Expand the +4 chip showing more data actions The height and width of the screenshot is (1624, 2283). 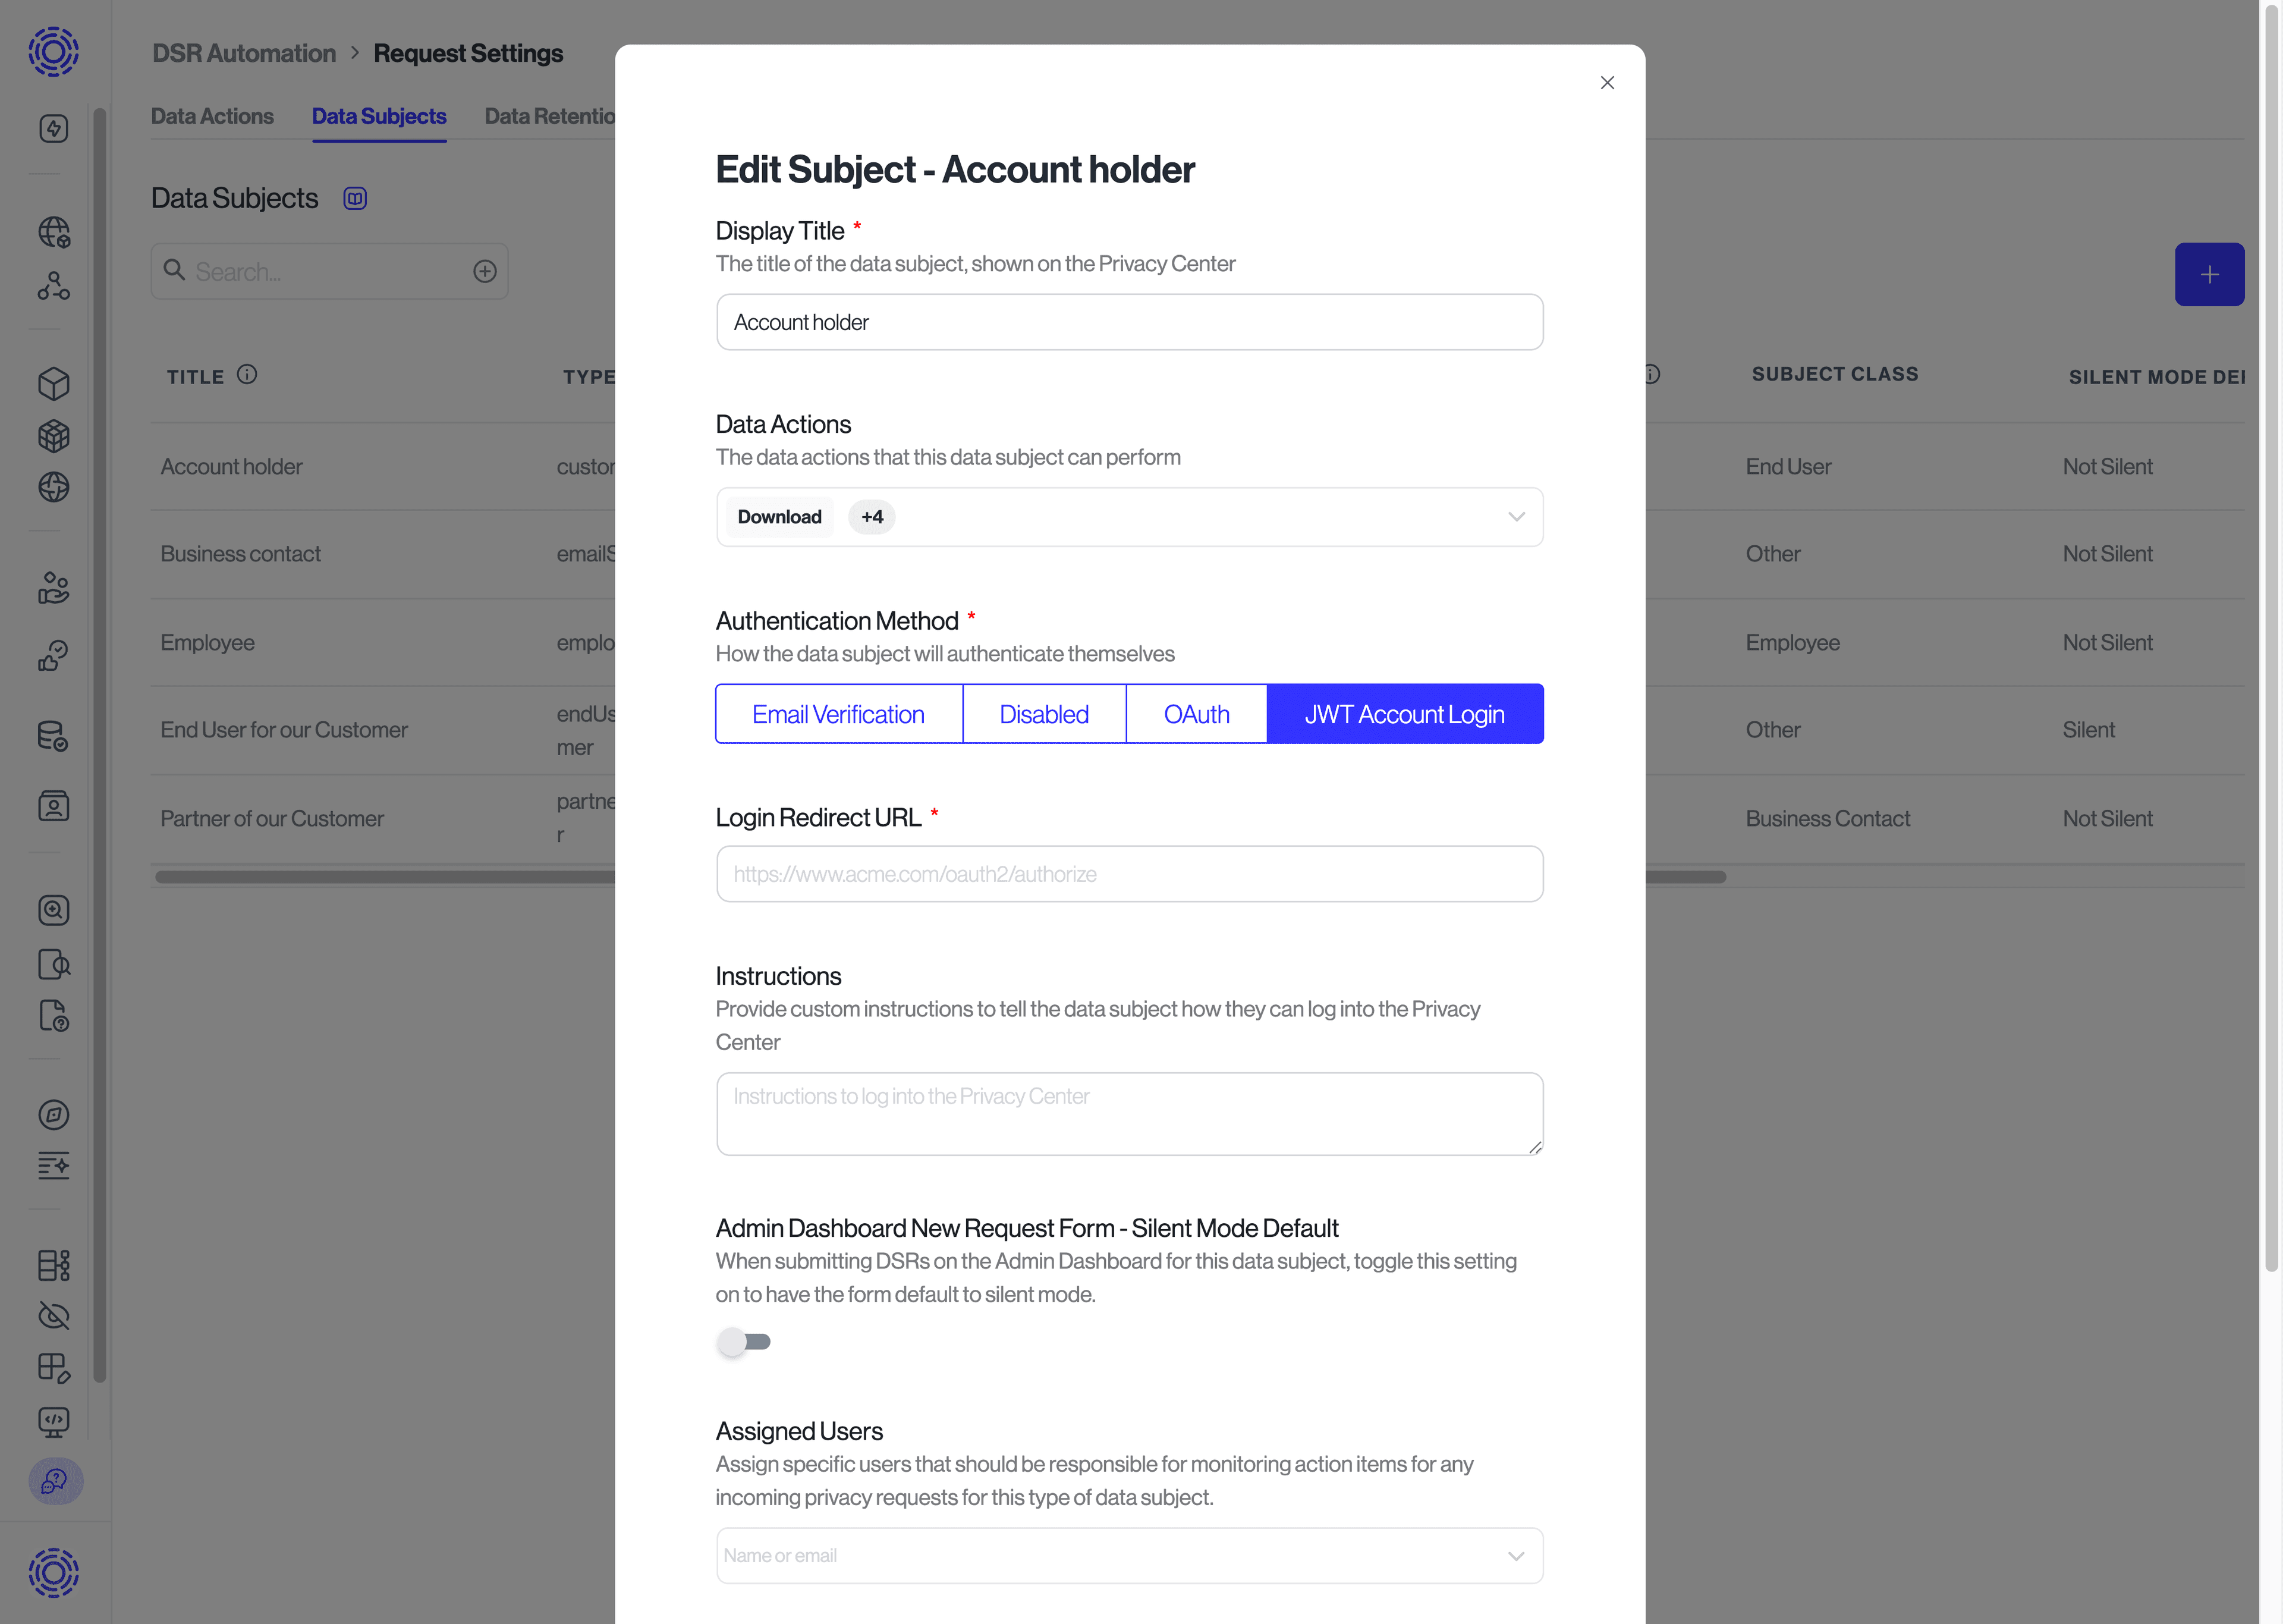tap(870, 517)
